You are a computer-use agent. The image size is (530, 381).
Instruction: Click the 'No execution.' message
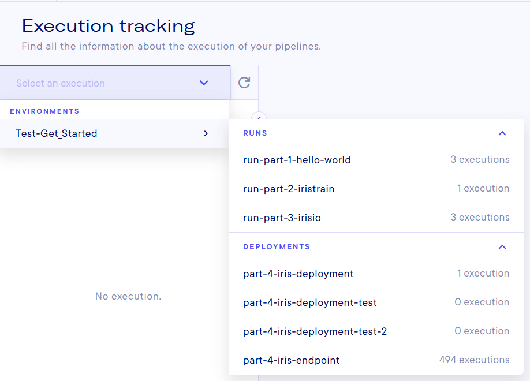(x=128, y=296)
